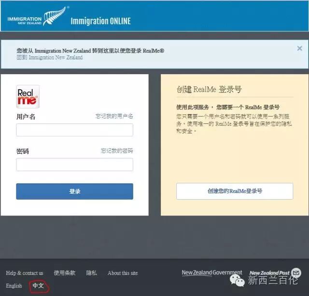Focus the 用户名 username input field

[x=74, y=130]
